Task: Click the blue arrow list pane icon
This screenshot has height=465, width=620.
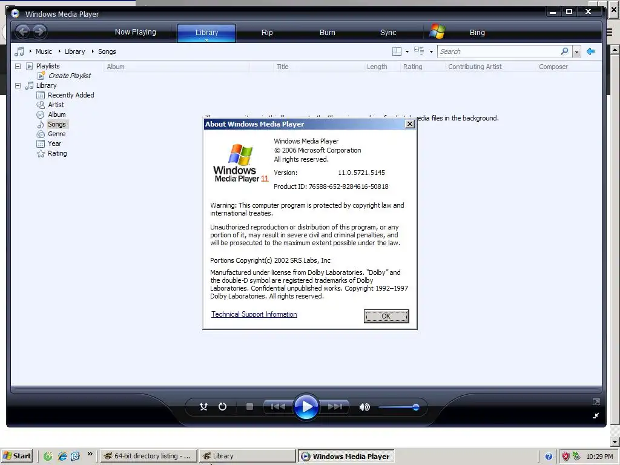Action: 591,51
